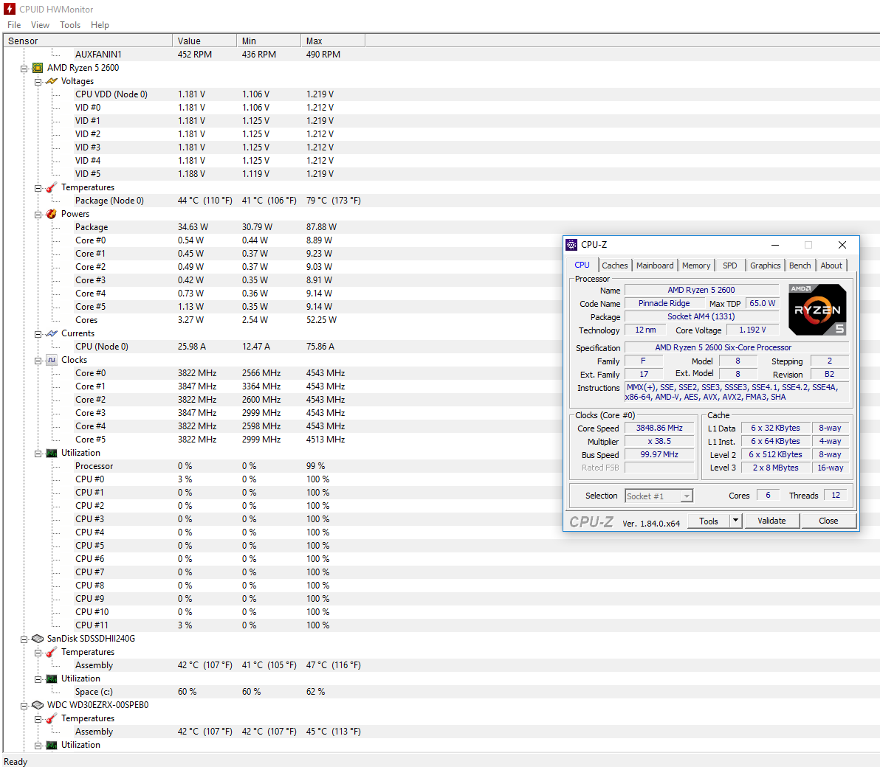Click the Currents waveform icon
The width and height of the screenshot is (880, 767).
pos(52,333)
